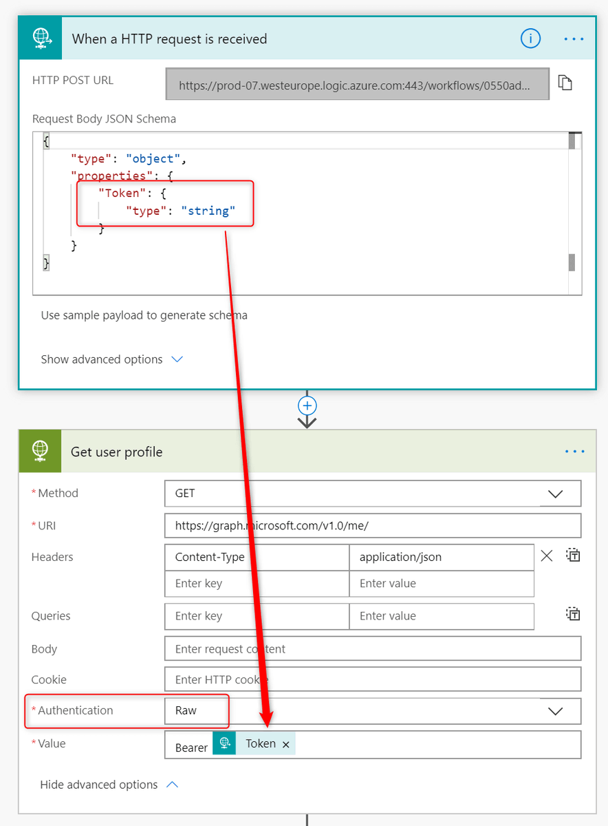
Task: Click the Cookie input field
Action: click(x=372, y=679)
